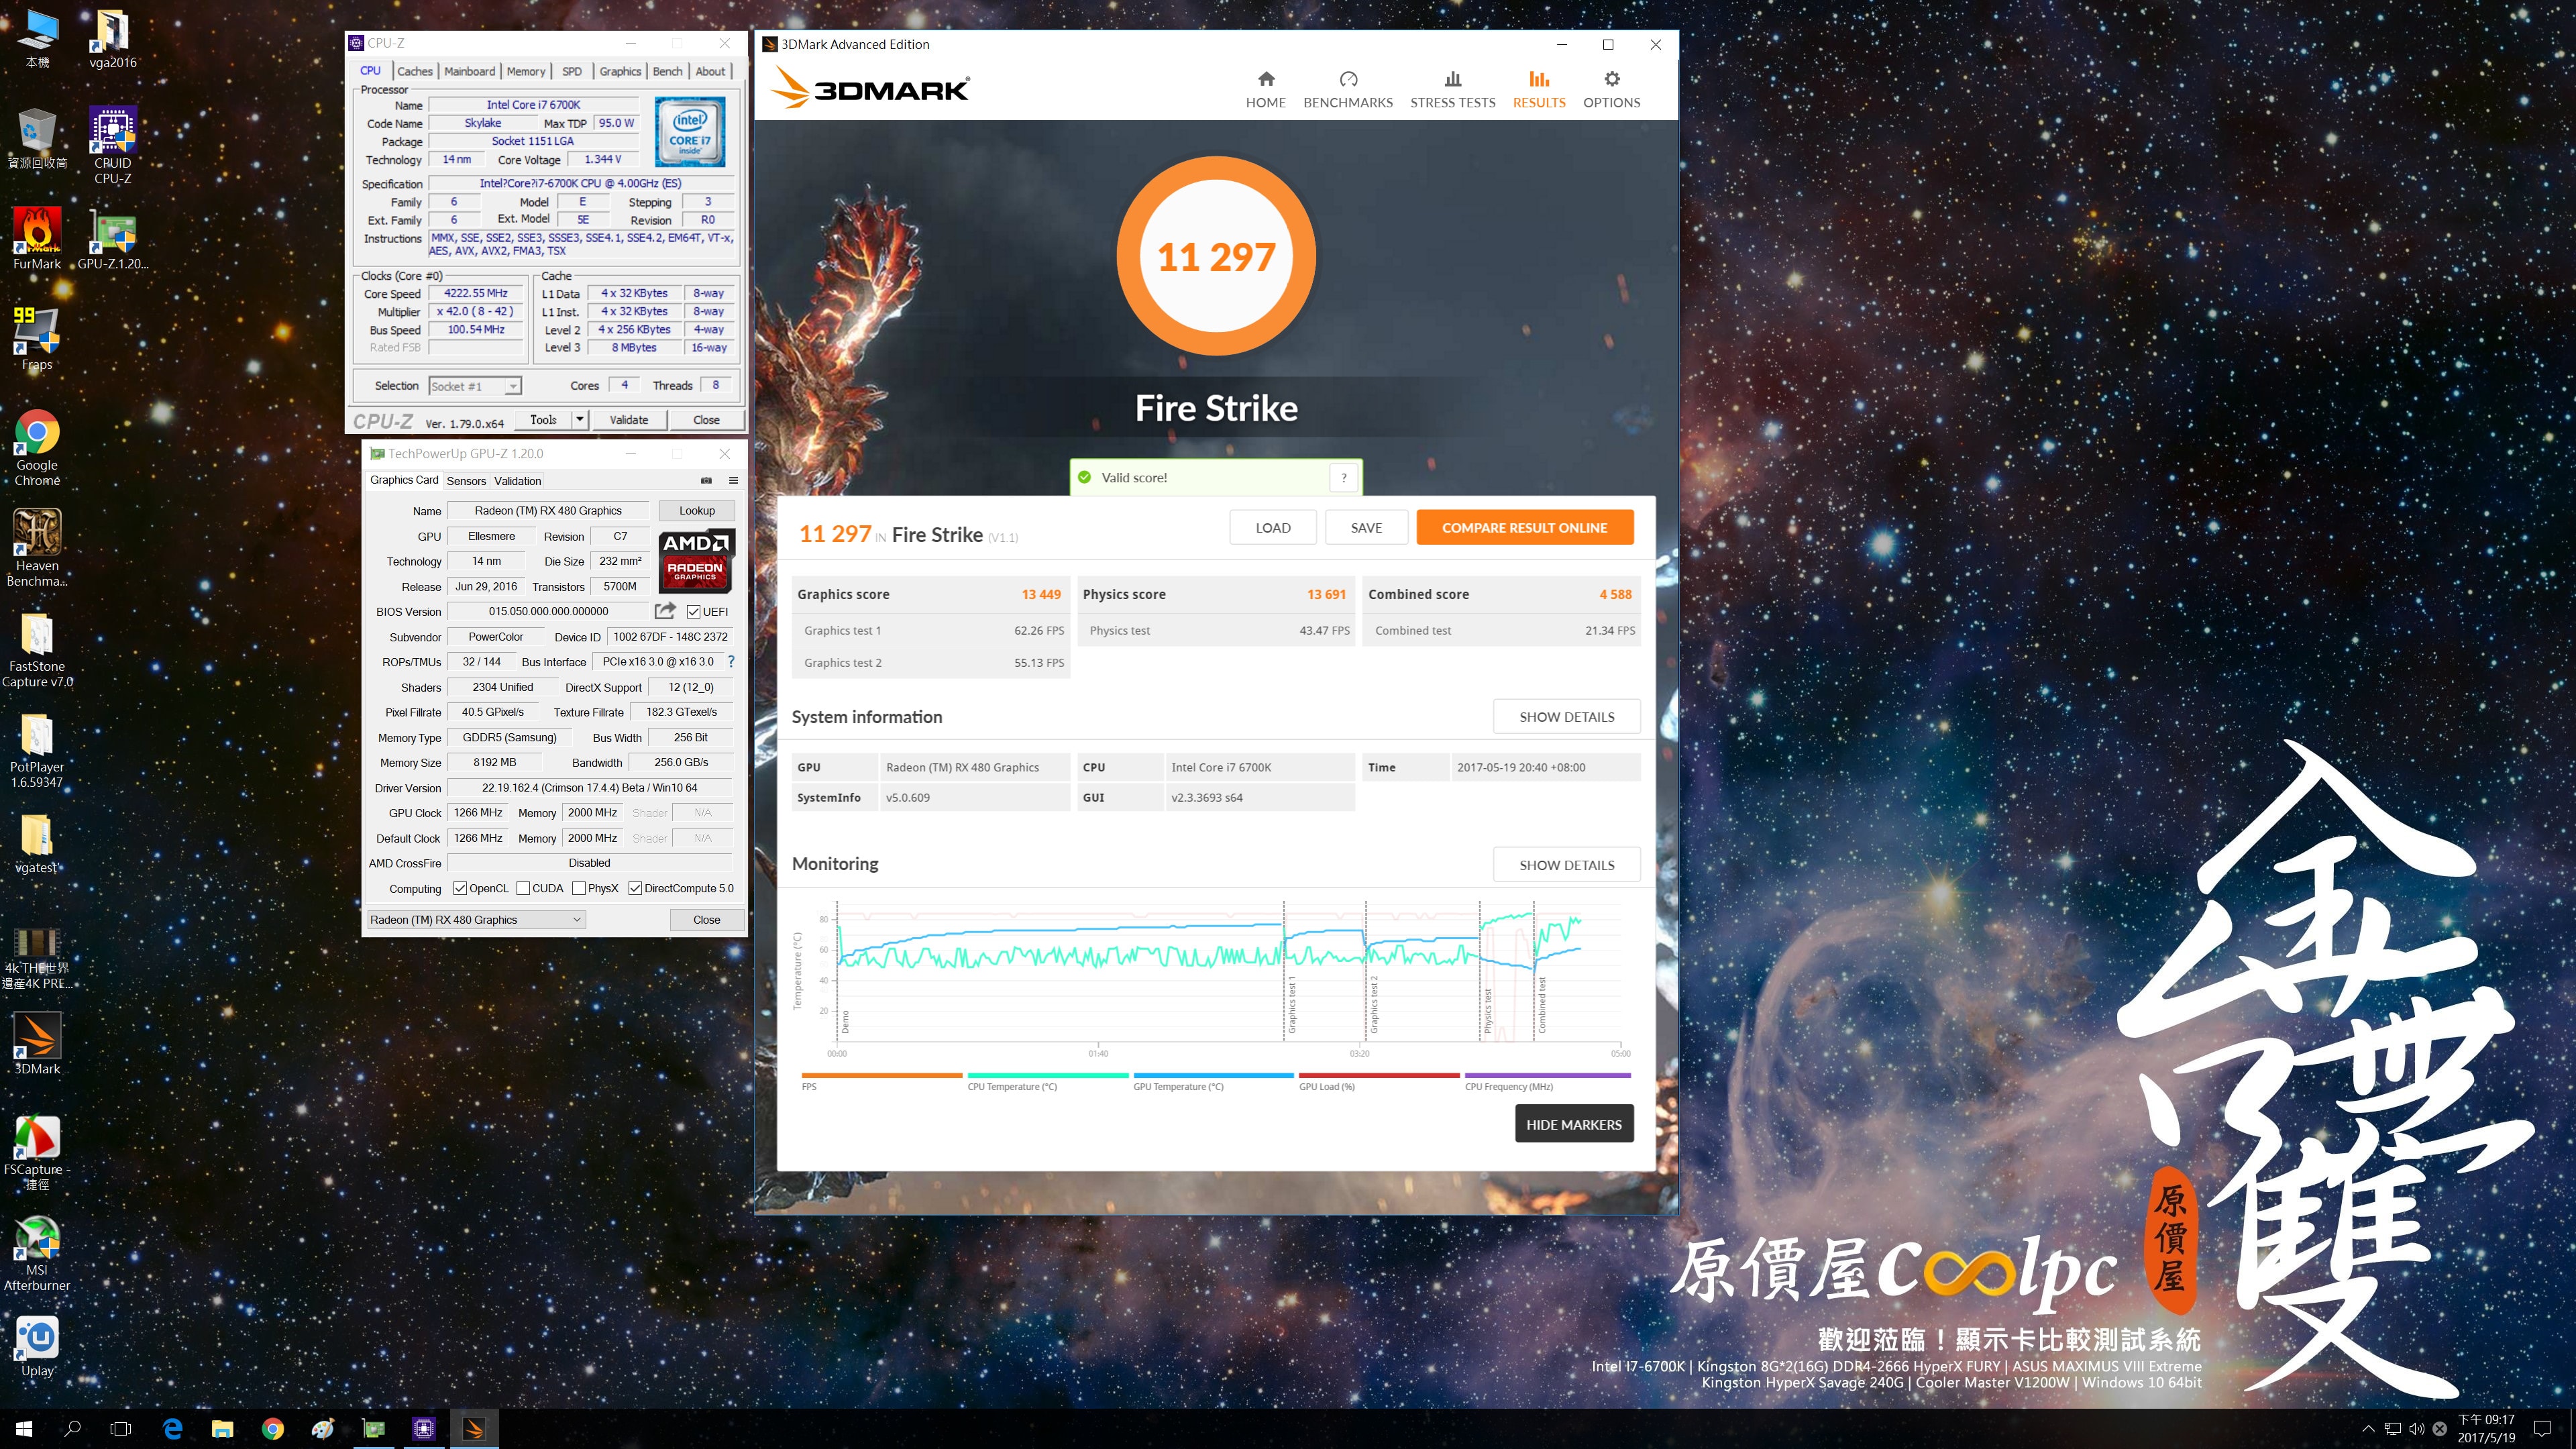This screenshot has height=1449, width=2576.
Task: Click the Graphics test 2 marker on chart
Action: coord(1373,1004)
